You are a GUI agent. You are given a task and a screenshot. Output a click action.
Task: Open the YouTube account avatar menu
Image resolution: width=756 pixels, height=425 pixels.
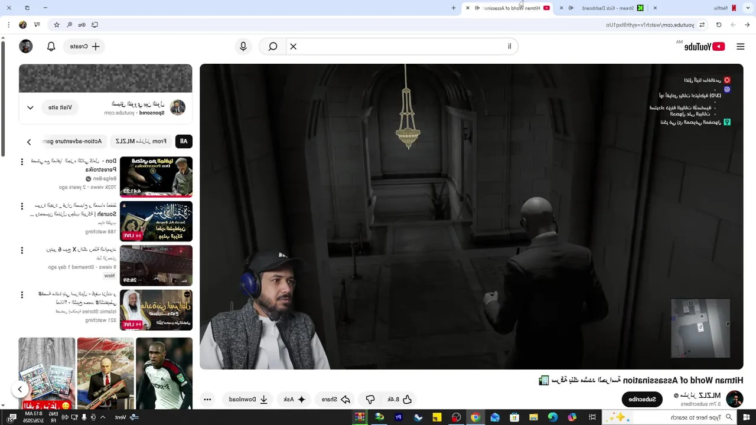coord(25,46)
